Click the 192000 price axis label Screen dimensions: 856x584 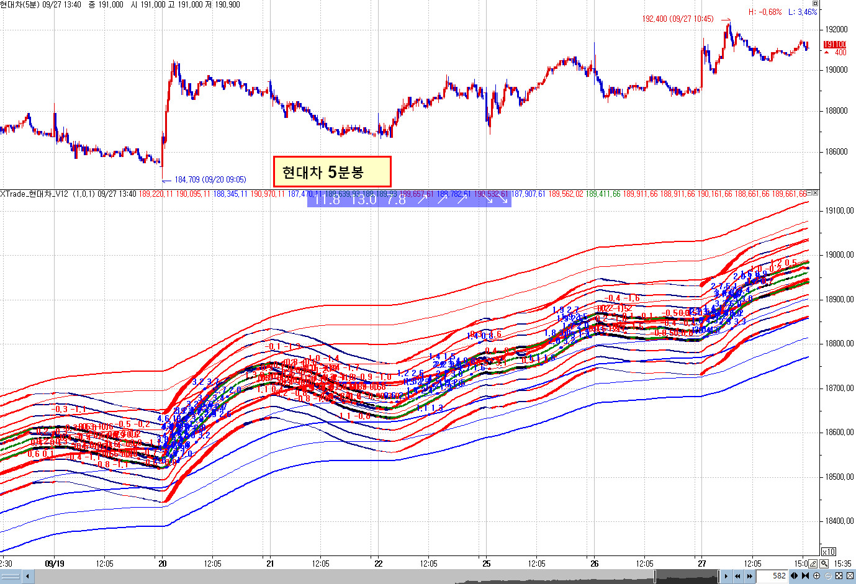(836, 29)
